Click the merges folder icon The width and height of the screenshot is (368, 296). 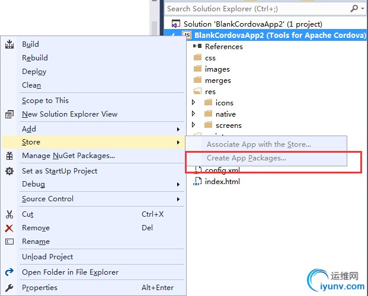[197, 80]
